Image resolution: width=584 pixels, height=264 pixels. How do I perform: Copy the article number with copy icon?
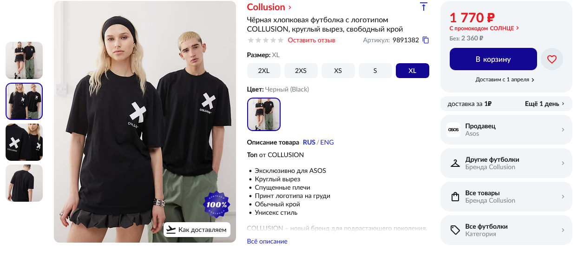click(x=426, y=40)
